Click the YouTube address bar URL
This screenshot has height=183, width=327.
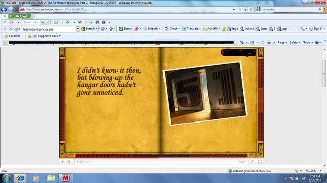point(56,9)
